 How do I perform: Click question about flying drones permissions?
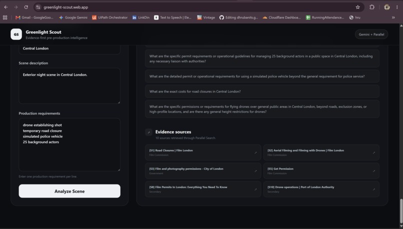[x=262, y=109]
